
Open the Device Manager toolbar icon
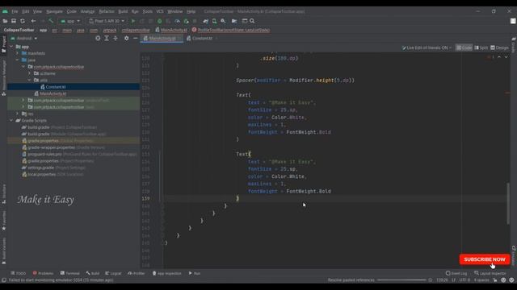(x=214, y=21)
